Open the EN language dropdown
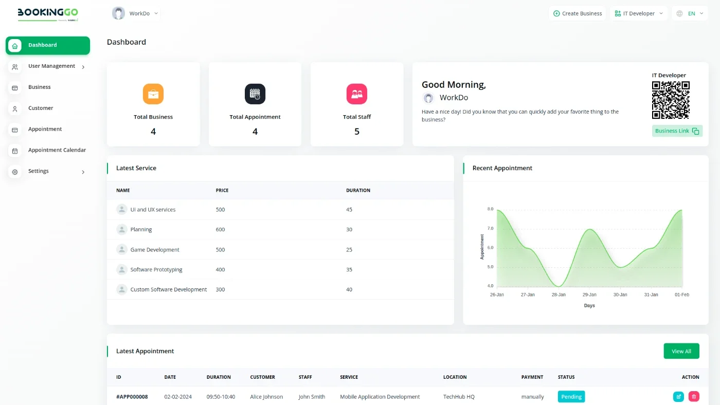The width and height of the screenshot is (720, 405). pos(690,14)
